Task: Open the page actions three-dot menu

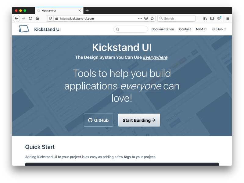Action: coord(140,19)
